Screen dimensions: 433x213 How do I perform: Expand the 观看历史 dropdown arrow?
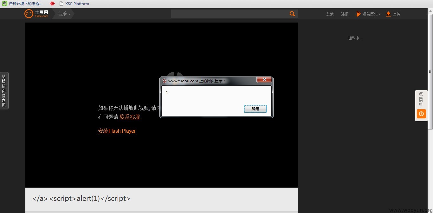[x=380, y=14]
